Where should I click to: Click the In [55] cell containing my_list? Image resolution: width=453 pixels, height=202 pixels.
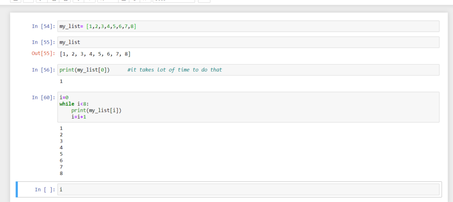(x=249, y=42)
